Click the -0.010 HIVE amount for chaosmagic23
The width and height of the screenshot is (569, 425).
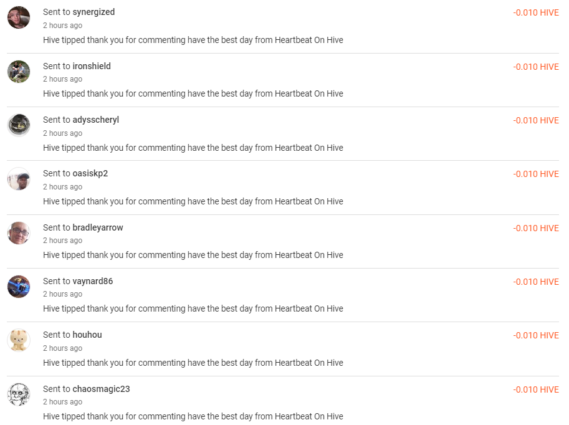[x=536, y=390]
